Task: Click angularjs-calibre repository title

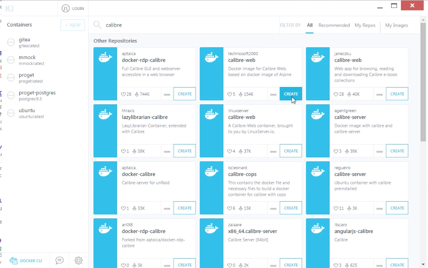Action: click(x=354, y=232)
